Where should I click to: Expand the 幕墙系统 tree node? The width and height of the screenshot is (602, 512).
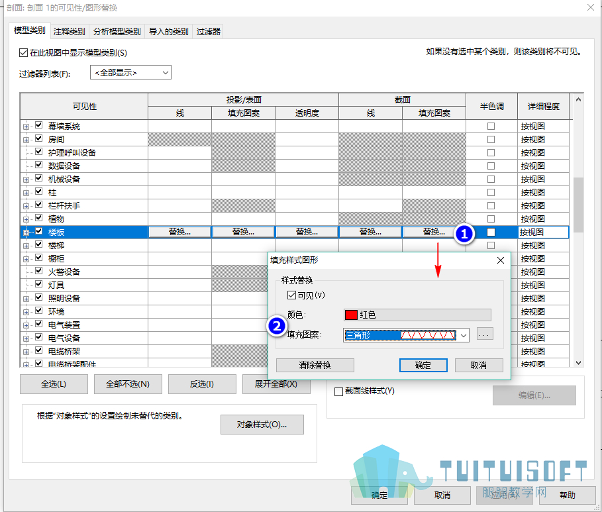[x=26, y=127]
